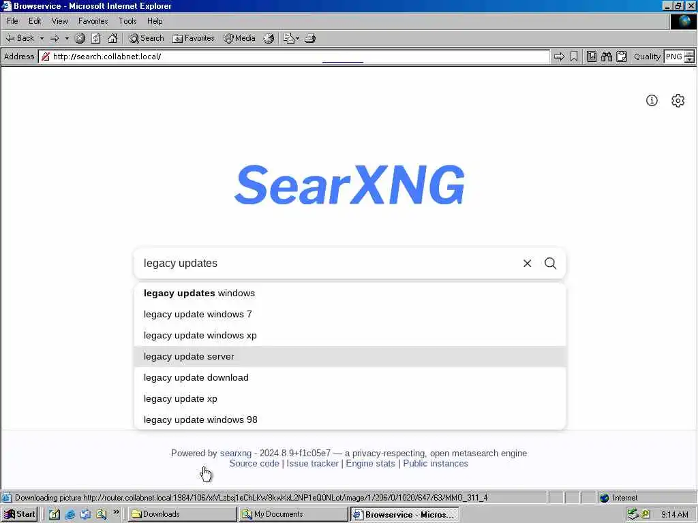This screenshot has width=698, height=523.
Task: Click the insecure page icon in address bar
Action: (x=46, y=57)
